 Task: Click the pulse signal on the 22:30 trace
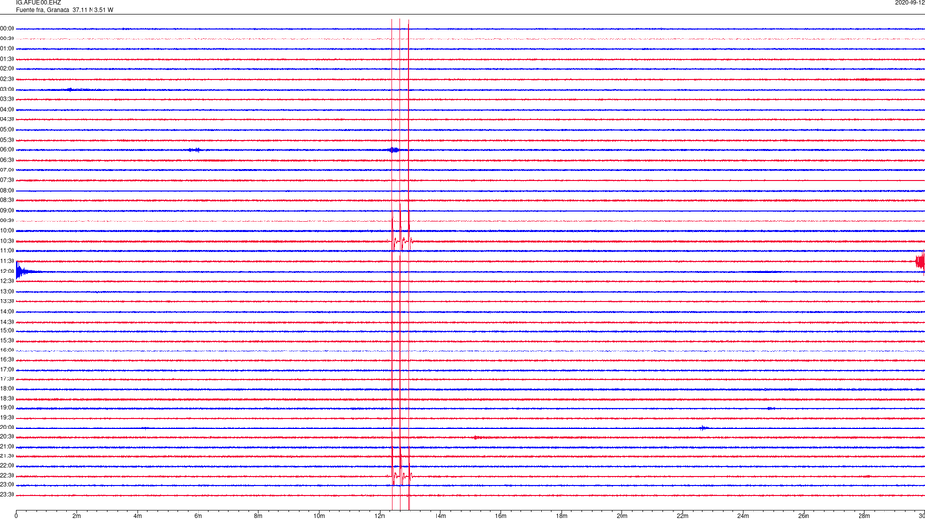(x=403, y=475)
